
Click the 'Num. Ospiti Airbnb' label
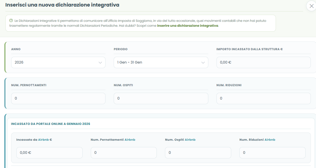pos(180,140)
